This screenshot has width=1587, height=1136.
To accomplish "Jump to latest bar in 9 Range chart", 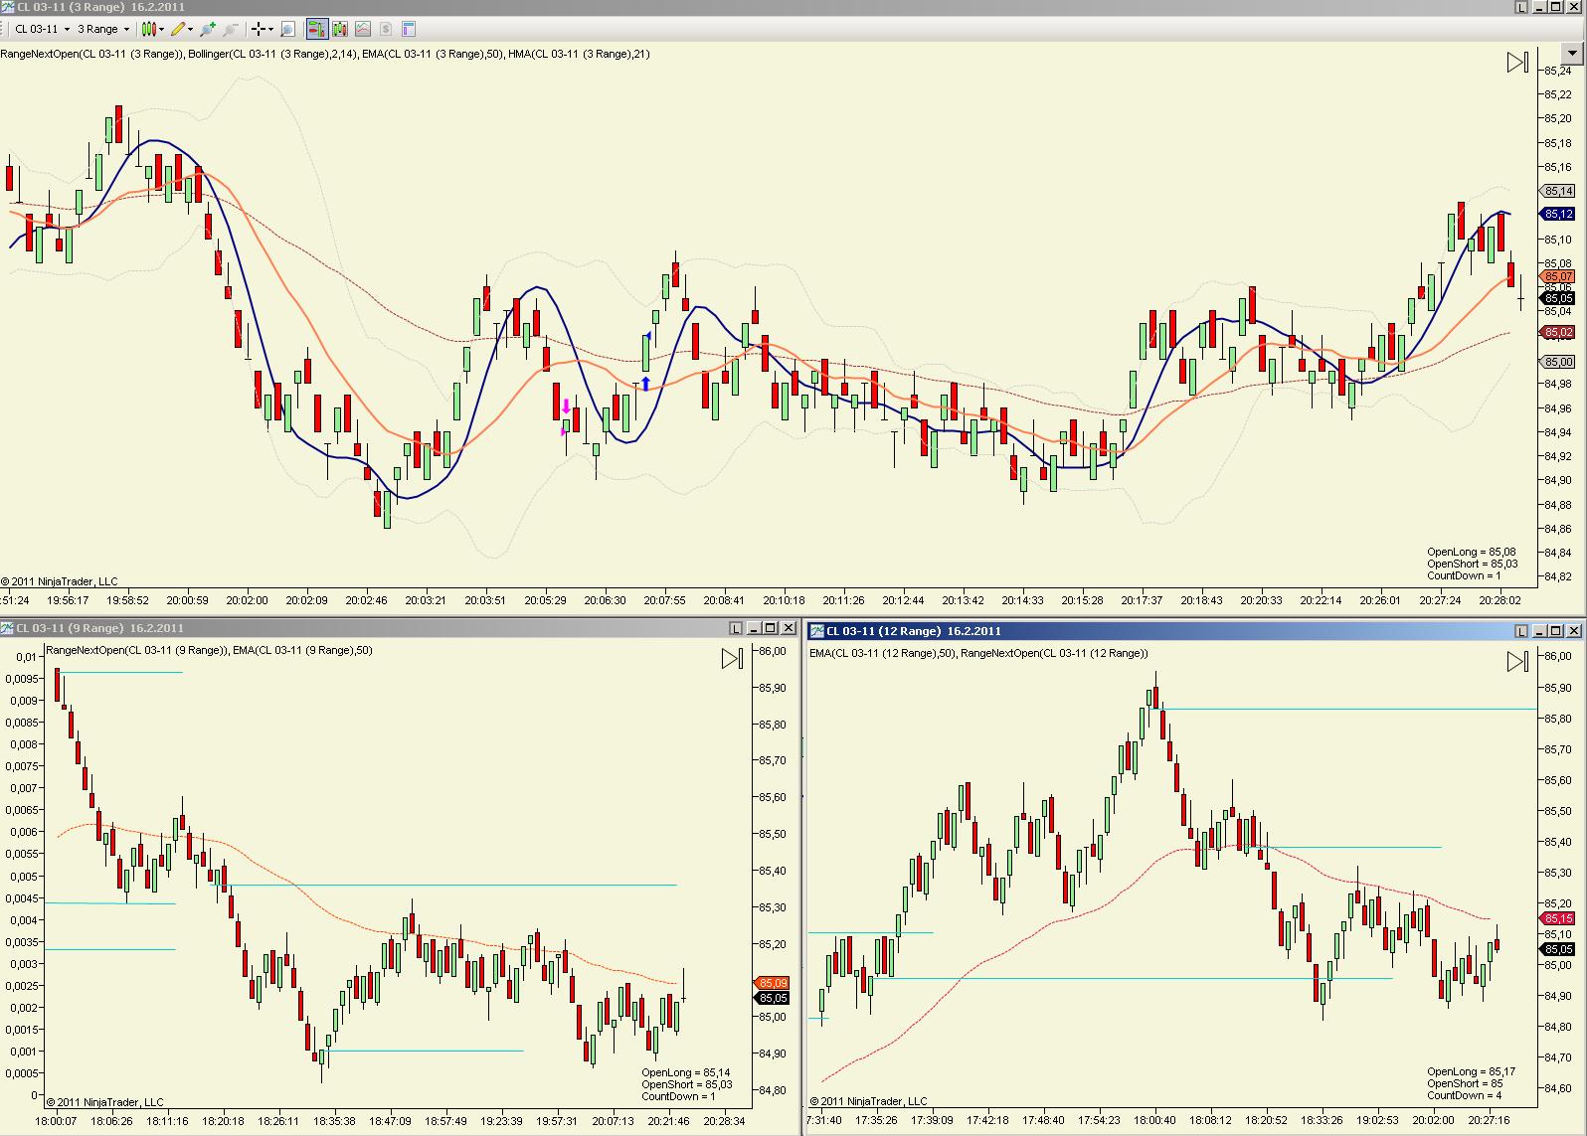I will tap(732, 658).
